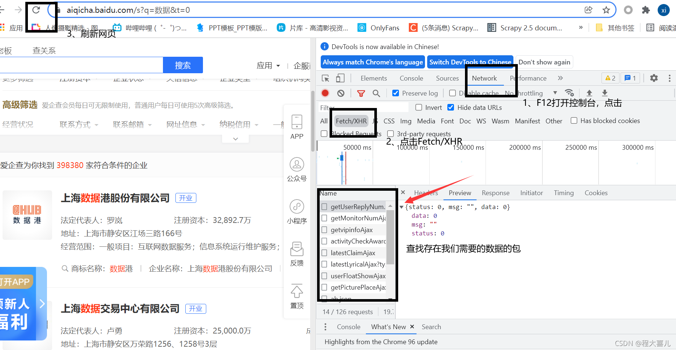Open the APP download sidebar icon
676x350 pixels.
pos(297,127)
